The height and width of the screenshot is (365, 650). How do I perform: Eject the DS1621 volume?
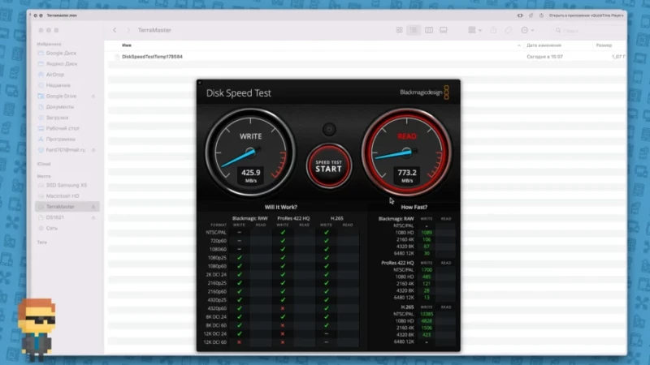tap(93, 217)
